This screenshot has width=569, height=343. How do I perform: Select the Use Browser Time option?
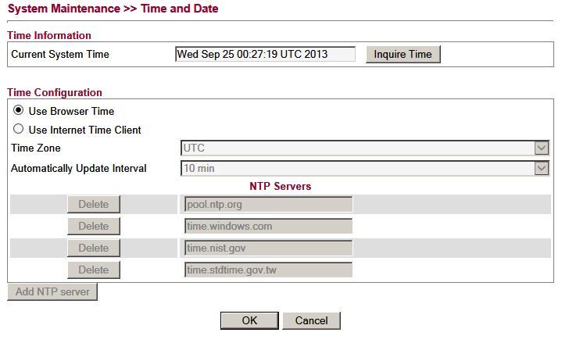19,111
